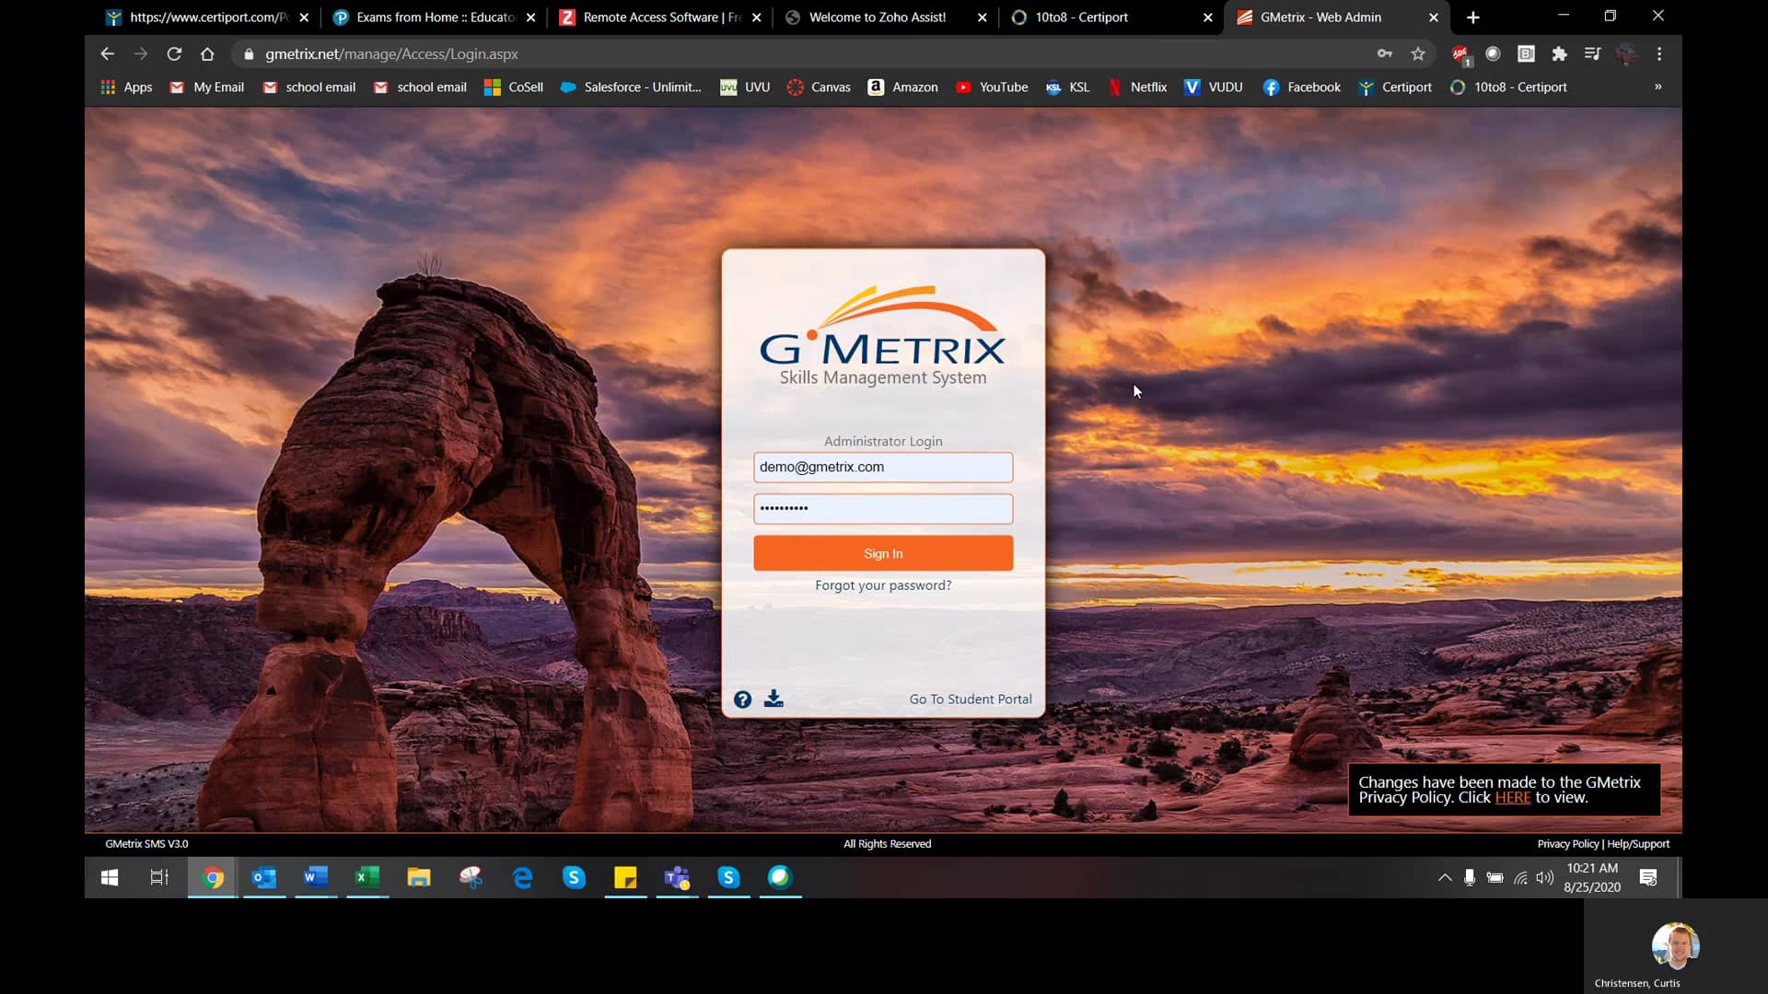Open the Chrome three-dot menu

[1659, 54]
